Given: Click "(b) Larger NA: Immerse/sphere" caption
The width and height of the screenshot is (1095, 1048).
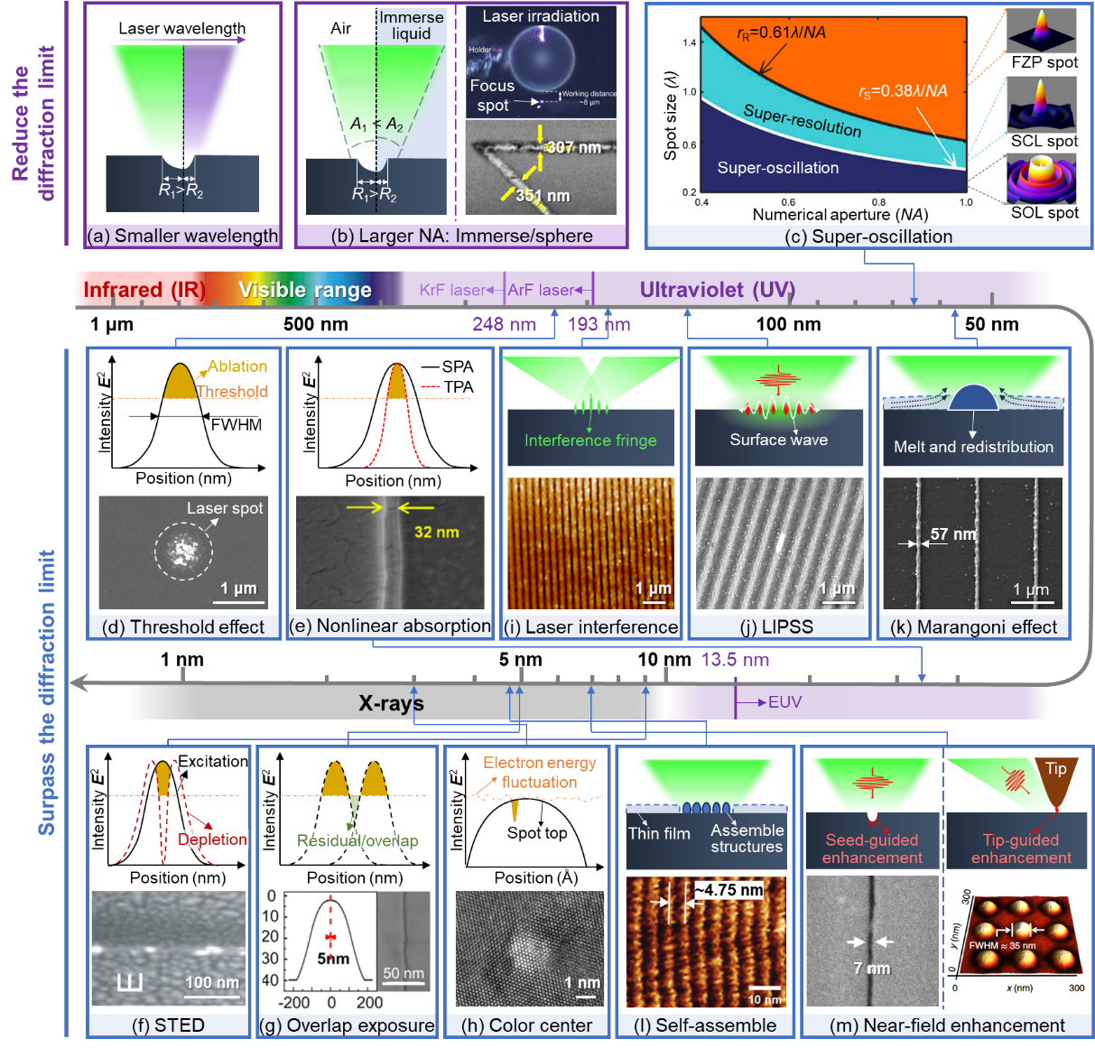Looking at the screenshot, I should pos(461,236).
